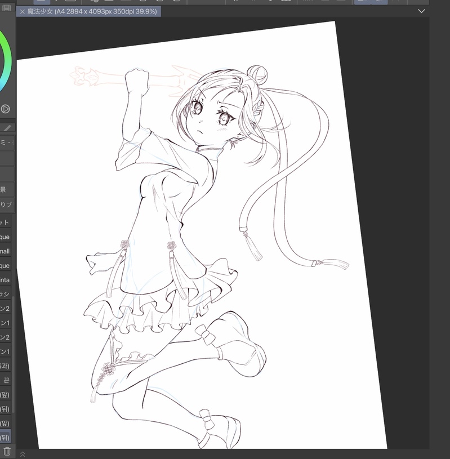Expand panel with double chevron up icon

[23, 454]
